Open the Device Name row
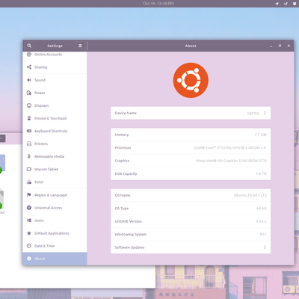The image size is (299, 299). (191, 113)
